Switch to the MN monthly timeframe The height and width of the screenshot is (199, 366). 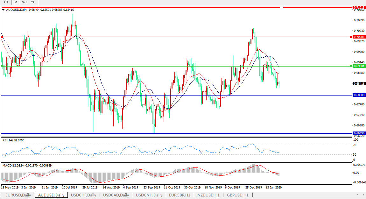click(33, 2)
